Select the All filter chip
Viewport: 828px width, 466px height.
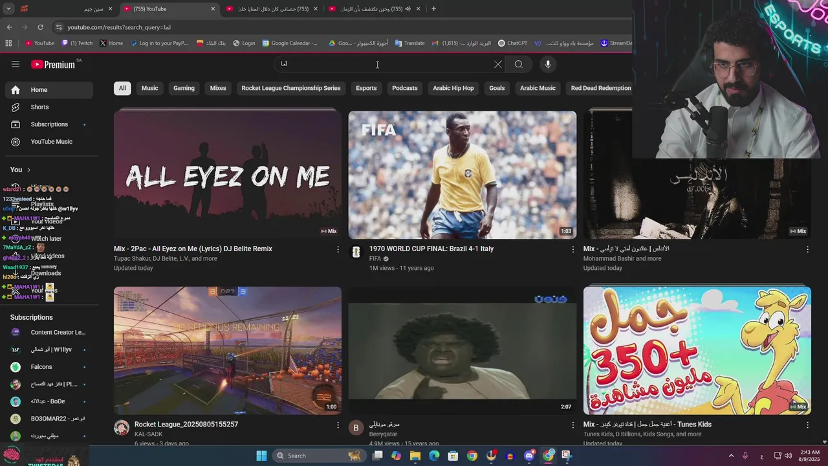[x=122, y=88]
